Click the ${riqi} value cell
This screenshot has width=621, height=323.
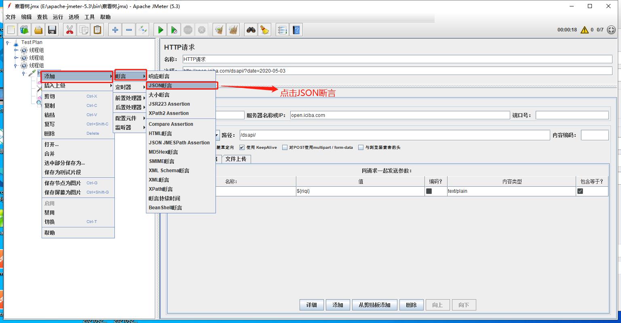[360, 191]
